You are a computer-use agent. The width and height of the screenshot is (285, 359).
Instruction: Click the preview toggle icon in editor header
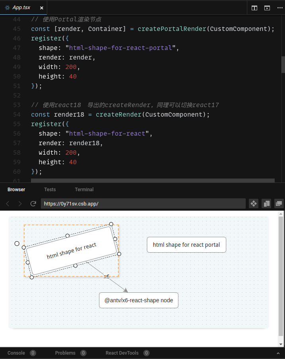point(267,8)
